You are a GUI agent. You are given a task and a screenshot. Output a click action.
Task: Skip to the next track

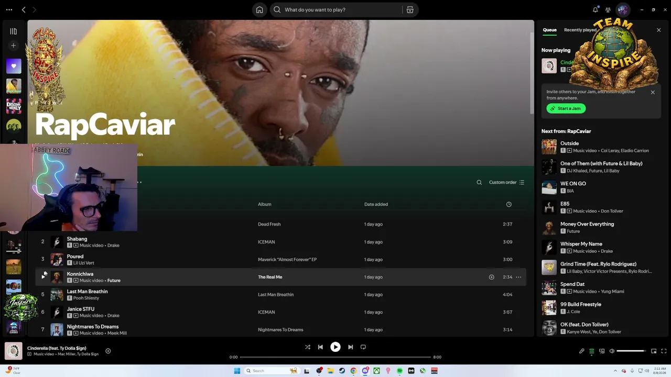(x=350, y=347)
